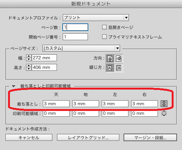Decrease height with the down stepper arrow

(x=29, y=69)
